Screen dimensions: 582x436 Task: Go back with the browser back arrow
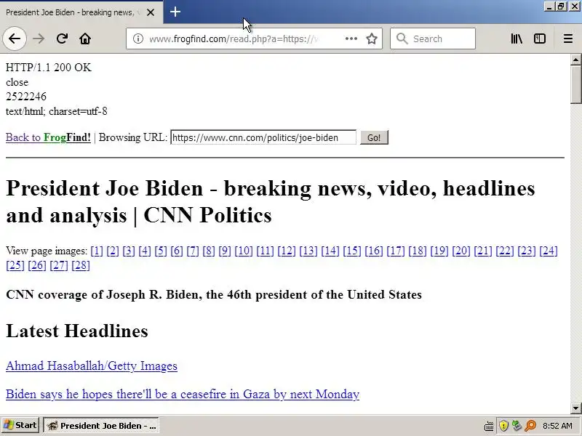pos(15,39)
